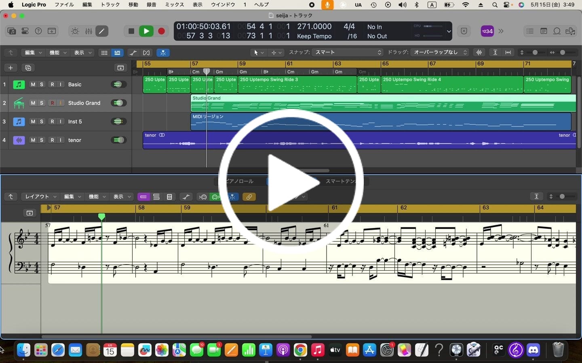Toggle the Basic track on/off switch
Viewport: 582px width, 363px height.
(118, 84)
